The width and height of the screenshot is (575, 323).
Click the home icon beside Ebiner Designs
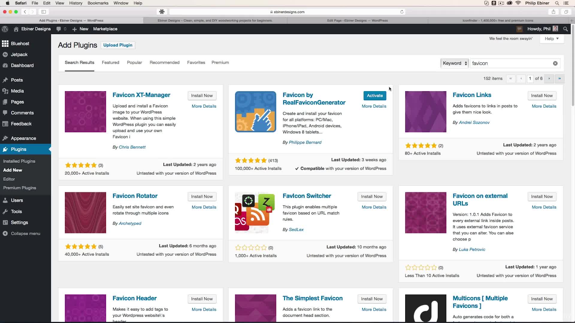click(x=16, y=29)
